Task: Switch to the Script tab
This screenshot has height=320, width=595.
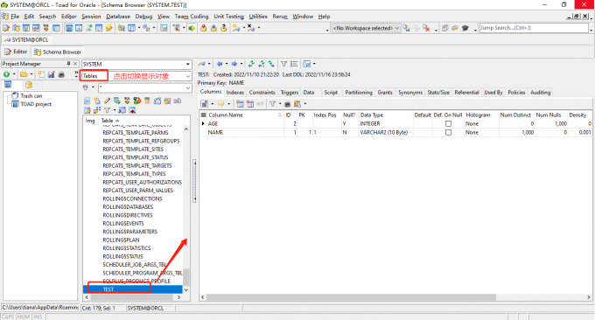Action: coord(331,92)
